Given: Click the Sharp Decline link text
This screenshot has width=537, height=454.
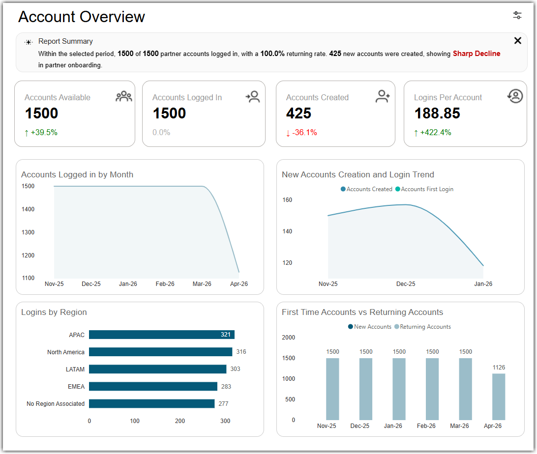Looking at the screenshot, I should point(477,54).
